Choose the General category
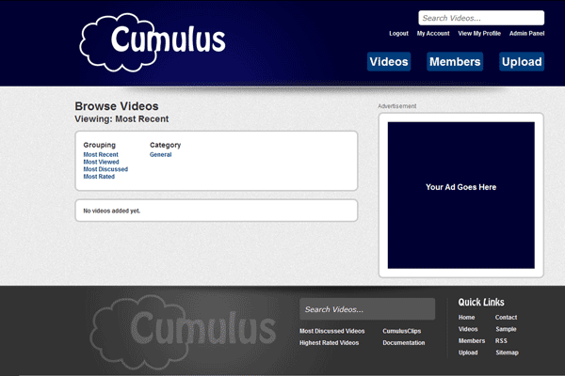The height and width of the screenshot is (376, 565). pyautogui.click(x=160, y=154)
